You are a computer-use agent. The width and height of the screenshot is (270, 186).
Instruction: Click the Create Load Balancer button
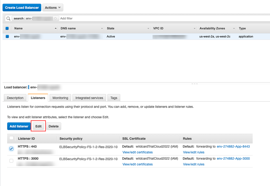(22, 7)
